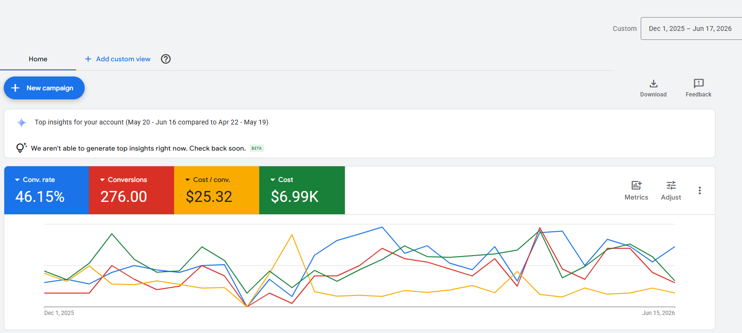Screen dimensions: 742x333
Task: Click the unable to generate insights message
Action: [x=138, y=148]
